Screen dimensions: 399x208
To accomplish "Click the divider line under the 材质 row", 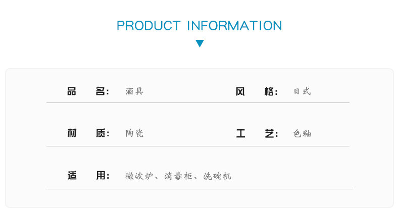I will (197, 146).
